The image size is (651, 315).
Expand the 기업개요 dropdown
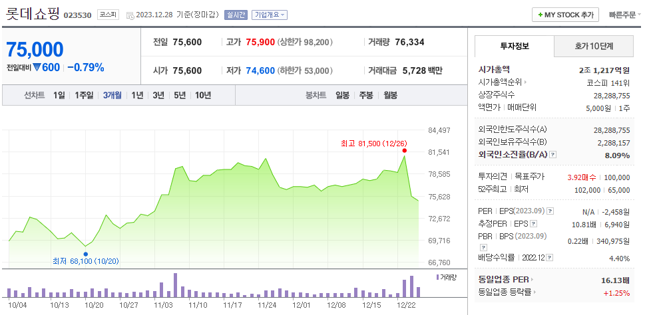[x=270, y=15]
